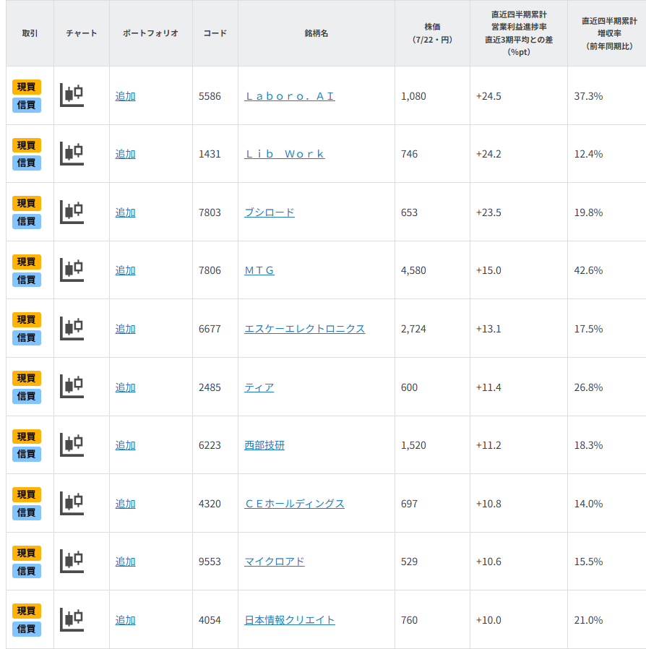The height and width of the screenshot is (649, 646).
Task: Open the CEホールディングス stock link
Action: coord(295,504)
